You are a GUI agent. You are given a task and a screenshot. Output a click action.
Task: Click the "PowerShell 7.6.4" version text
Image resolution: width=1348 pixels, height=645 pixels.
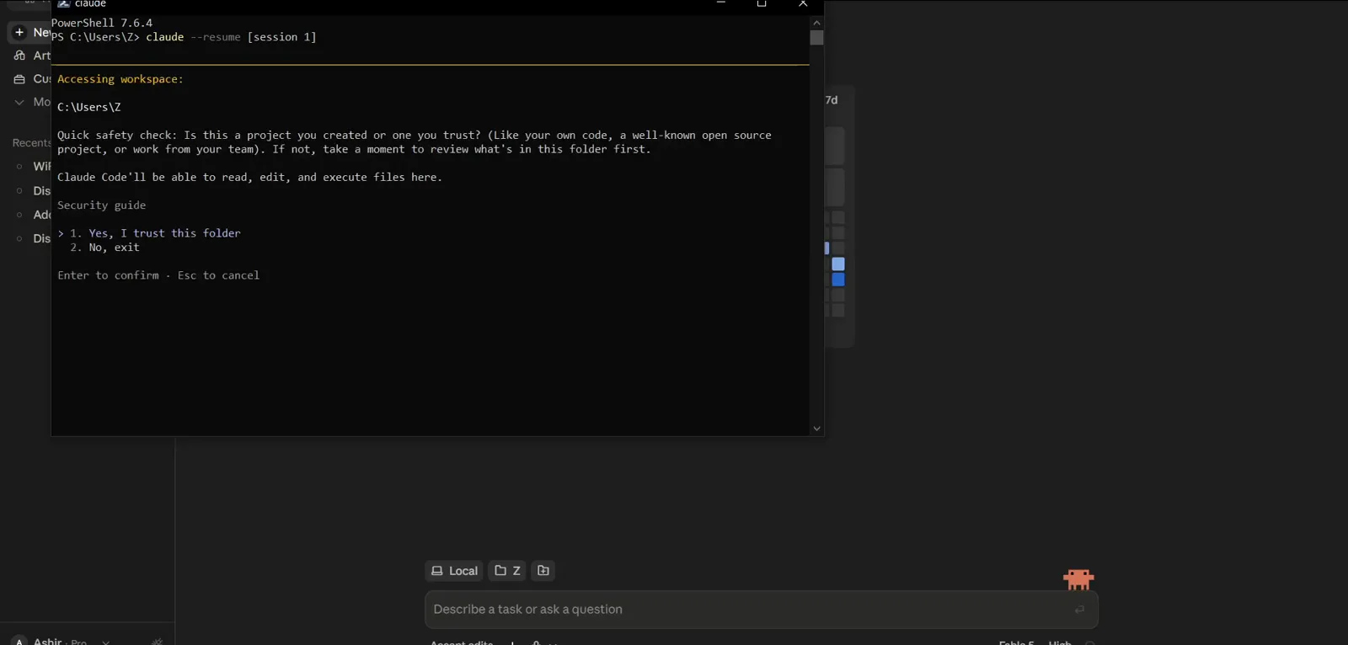102,23
